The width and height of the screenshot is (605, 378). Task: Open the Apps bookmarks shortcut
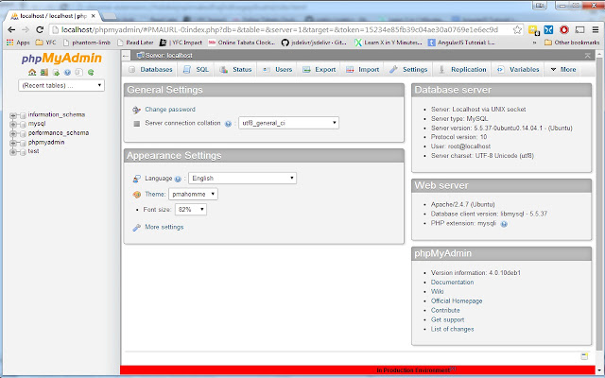(x=18, y=43)
